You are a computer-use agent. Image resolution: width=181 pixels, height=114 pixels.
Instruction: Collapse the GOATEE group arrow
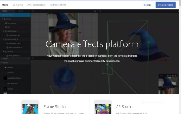[4, 52]
